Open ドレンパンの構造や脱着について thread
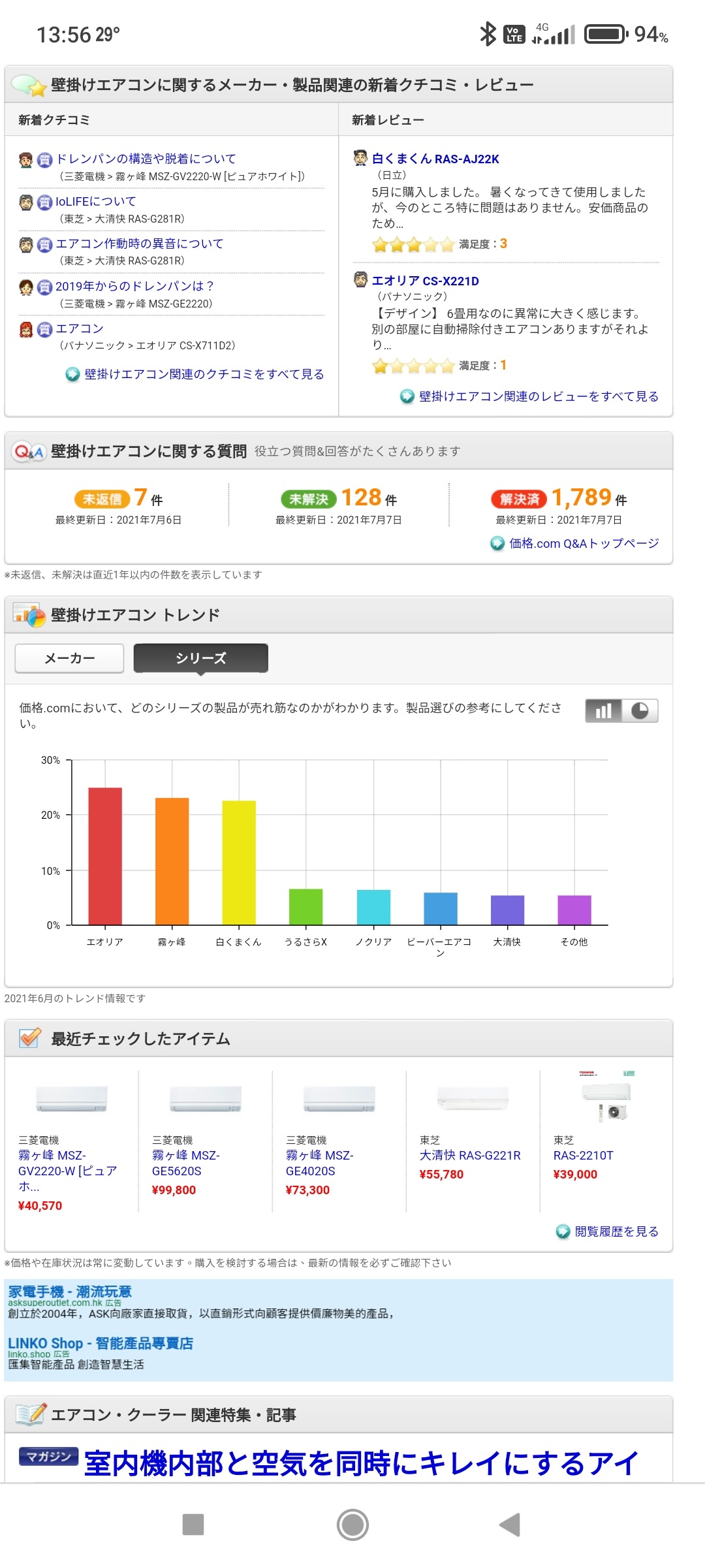 [146, 159]
